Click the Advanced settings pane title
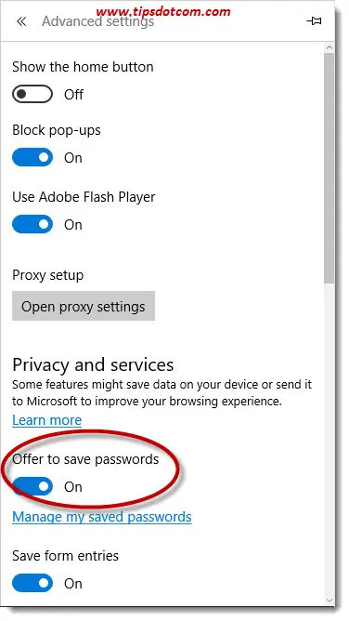This screenshot has width=349, height=621. click(x=98, y=21)
